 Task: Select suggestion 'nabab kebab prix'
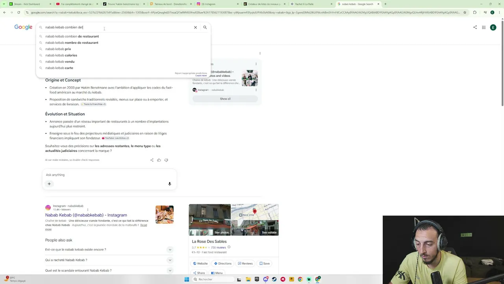123,49
